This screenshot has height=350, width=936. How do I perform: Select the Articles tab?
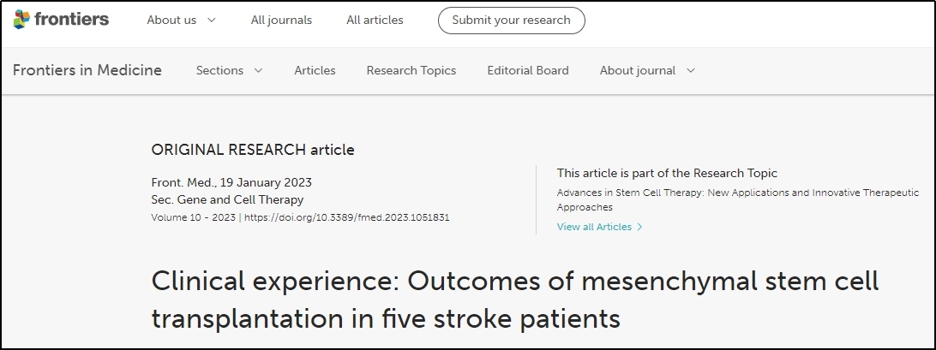315,70
